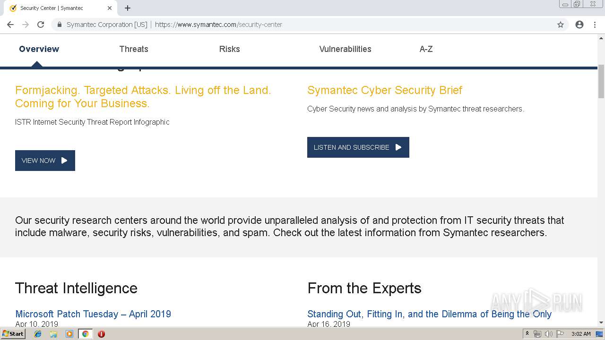Open the Chrome three-dot menu

595,25
